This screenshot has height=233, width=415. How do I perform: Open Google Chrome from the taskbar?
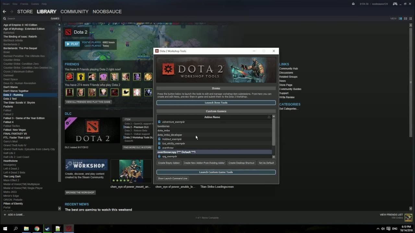[x=37, y=228]
